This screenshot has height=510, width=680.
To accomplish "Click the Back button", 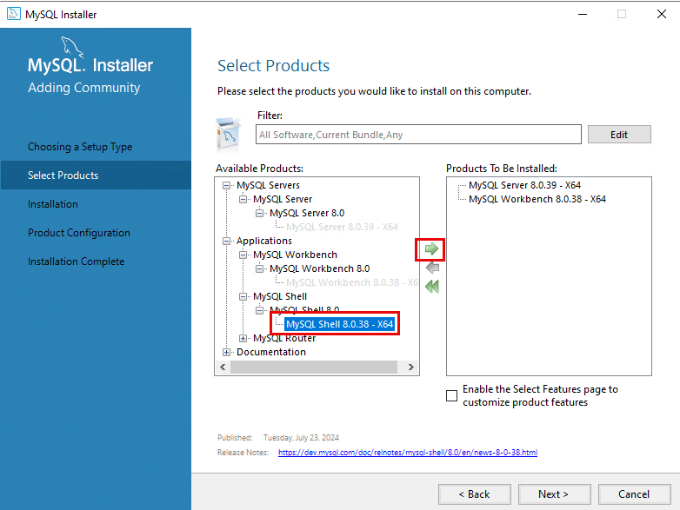I will (475, 494).
